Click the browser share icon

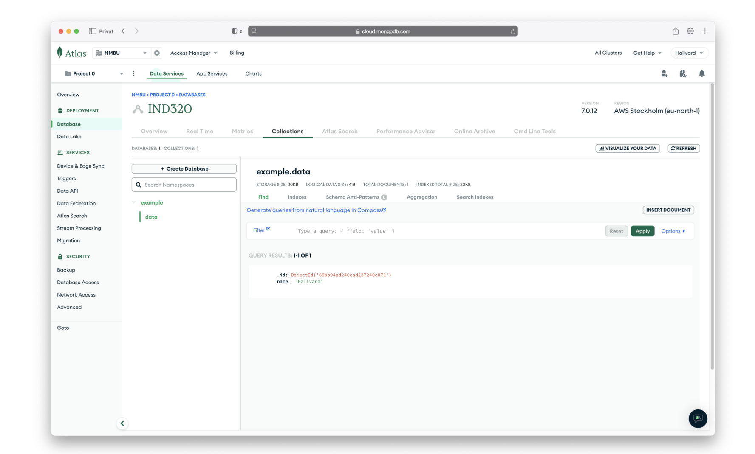click(676, 31)
